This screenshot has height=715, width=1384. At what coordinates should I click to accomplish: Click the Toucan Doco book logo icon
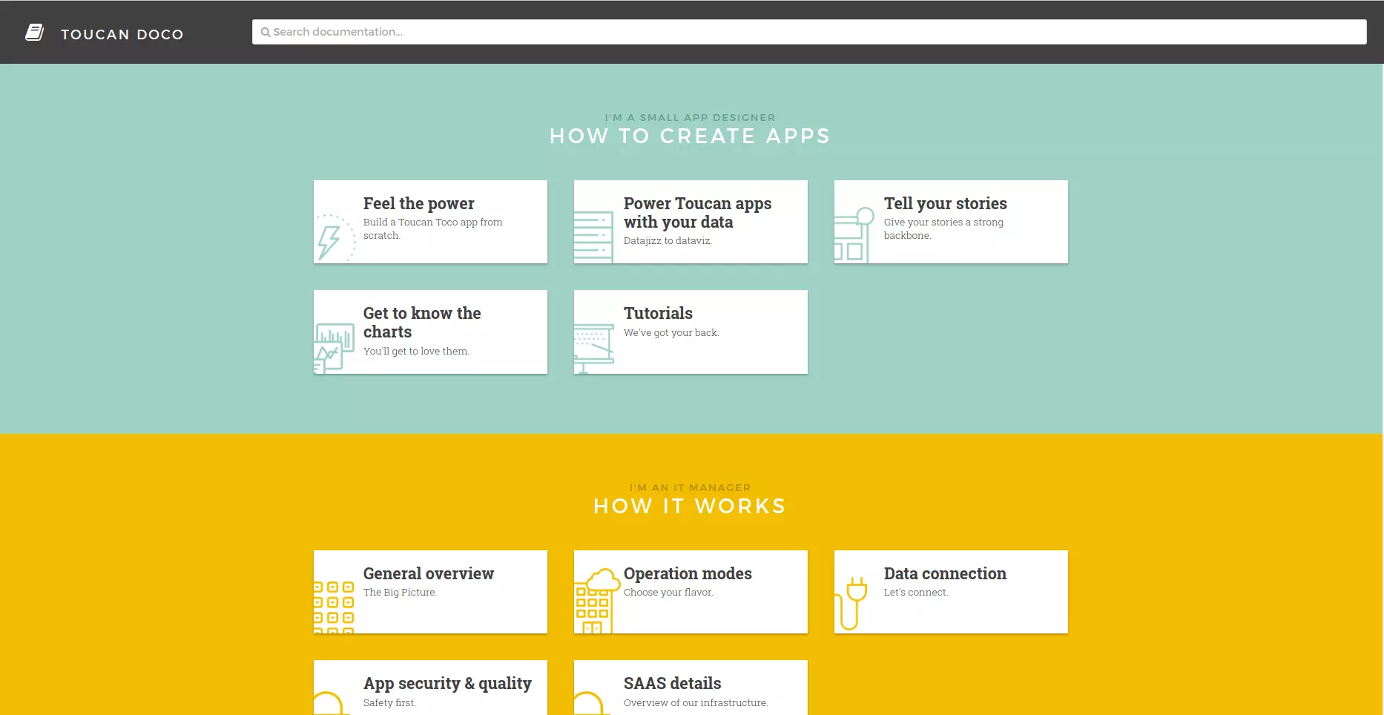point(34,33)
